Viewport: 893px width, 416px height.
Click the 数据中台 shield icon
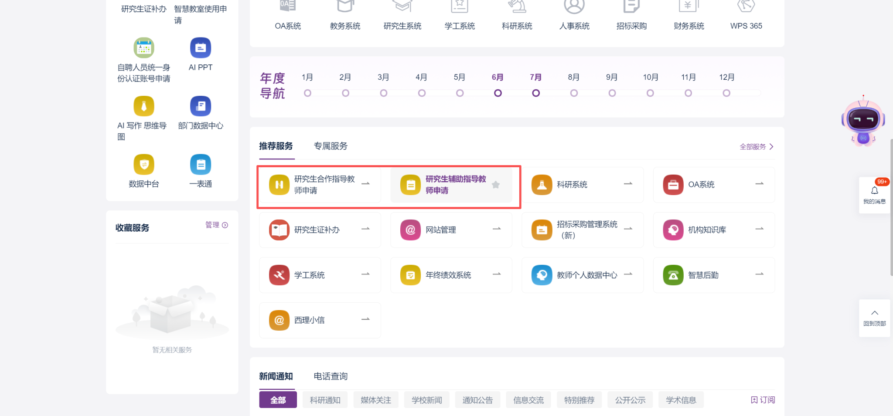click(x=144, y=165)
